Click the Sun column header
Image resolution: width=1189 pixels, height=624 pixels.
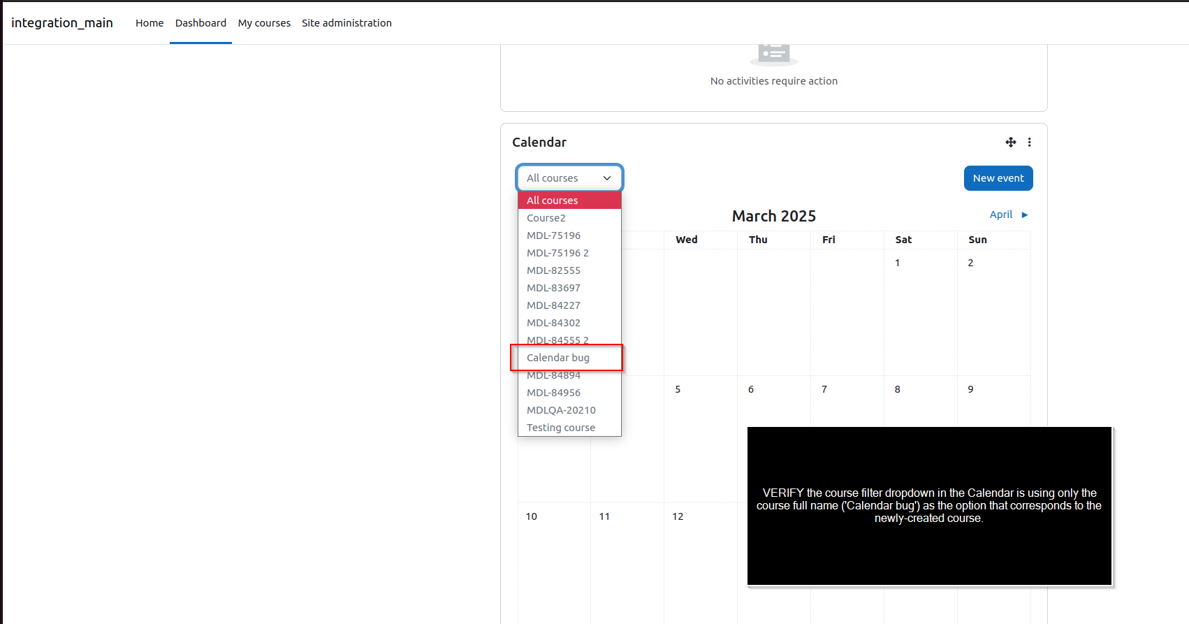tap(977, 240)
